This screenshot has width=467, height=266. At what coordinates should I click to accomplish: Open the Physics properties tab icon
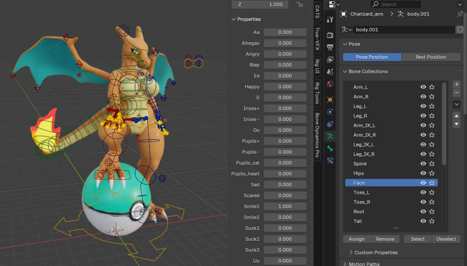click(x=330, y=112)
